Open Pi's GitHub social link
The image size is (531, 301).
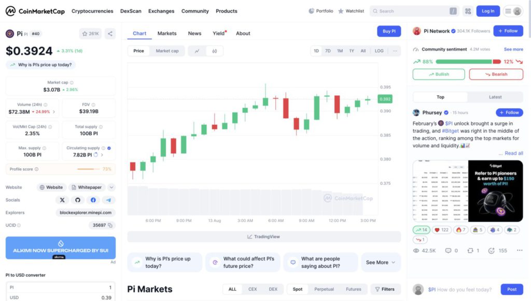point(78,200)
